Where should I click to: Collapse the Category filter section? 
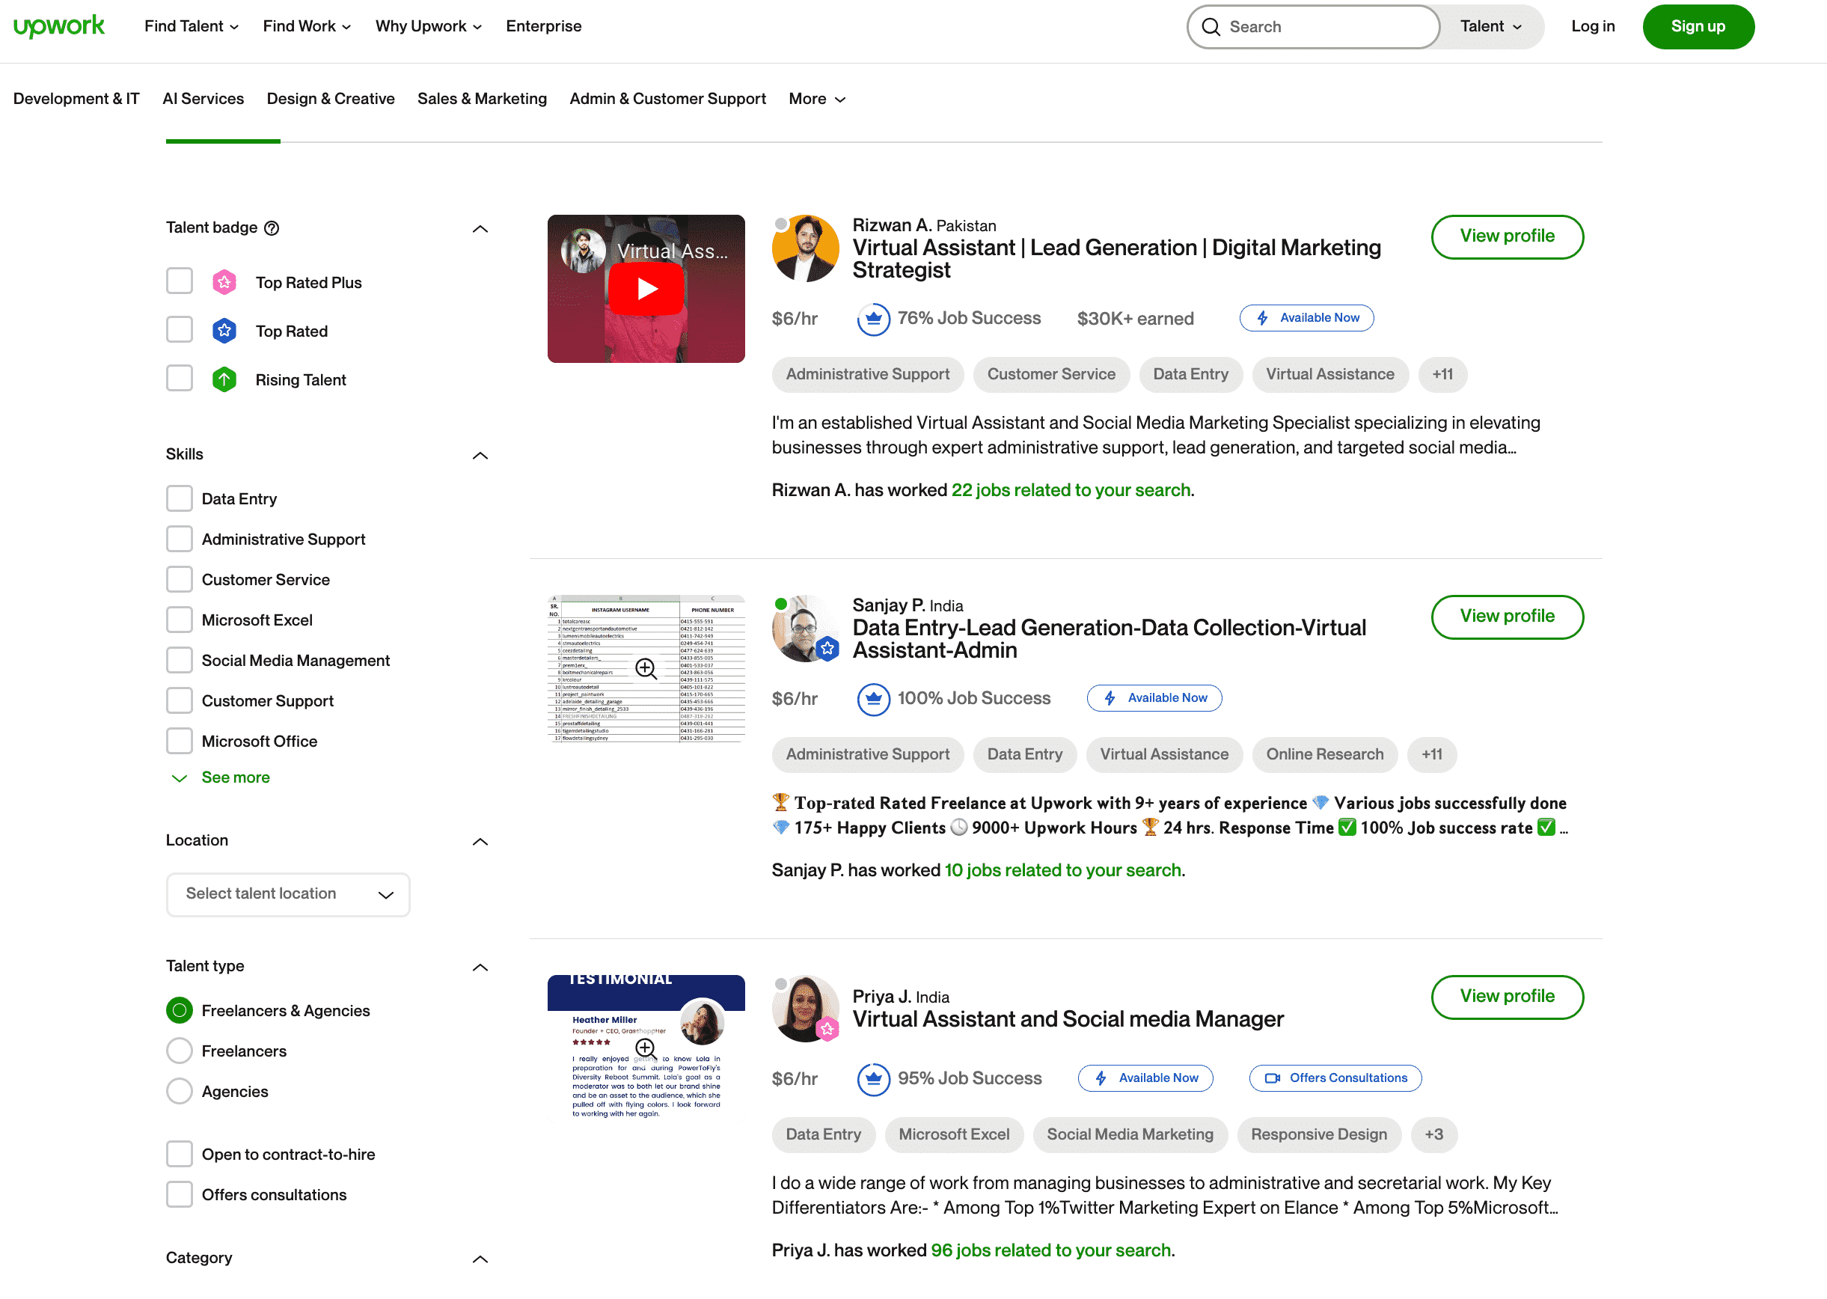480,1259
